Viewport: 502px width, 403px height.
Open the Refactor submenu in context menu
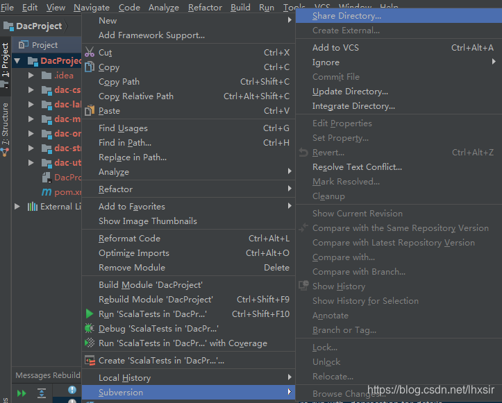(188, 189)
